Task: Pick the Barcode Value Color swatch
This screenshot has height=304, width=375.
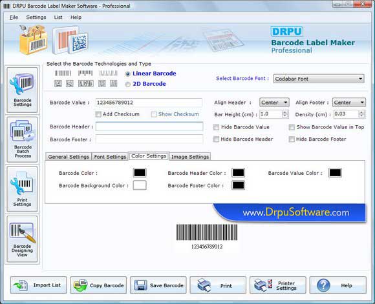Action: [x=335, y=173]
